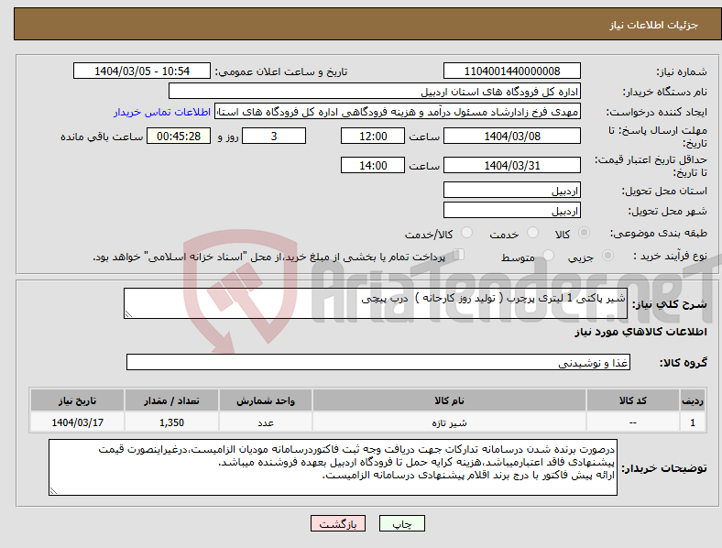Image resolution: width=722 pixels, height=548 pixels.
Task: Click the نام دستگاه خریدار field
Action: [x=375, y=91]
